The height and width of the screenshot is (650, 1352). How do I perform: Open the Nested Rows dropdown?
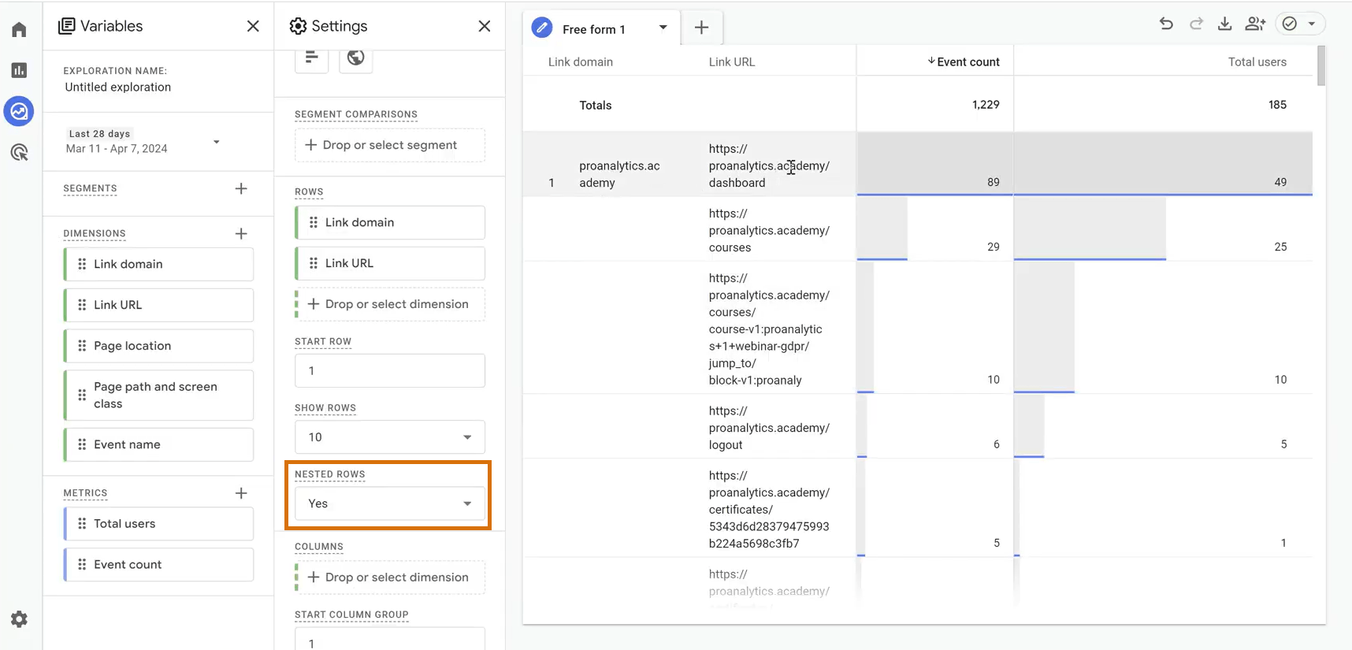tap(390, 503)
